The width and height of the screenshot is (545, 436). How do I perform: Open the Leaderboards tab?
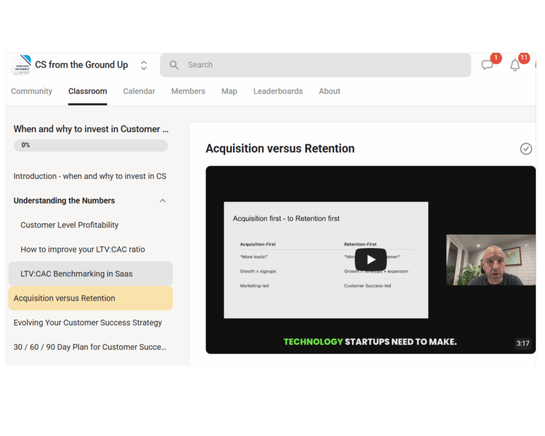[x=278, y=91]
